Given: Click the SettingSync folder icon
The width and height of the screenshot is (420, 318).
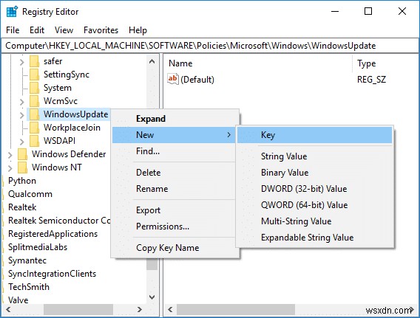Looking at the screenshot, I should [34, 75].
